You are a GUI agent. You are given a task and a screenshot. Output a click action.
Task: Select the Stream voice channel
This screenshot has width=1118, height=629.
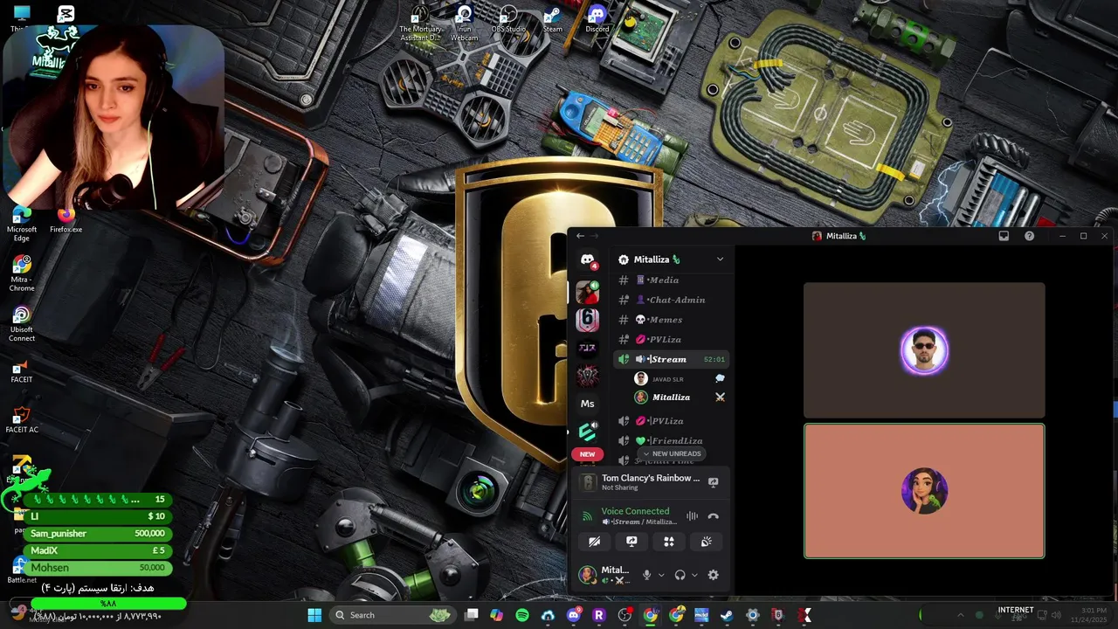tap(673, 359)
